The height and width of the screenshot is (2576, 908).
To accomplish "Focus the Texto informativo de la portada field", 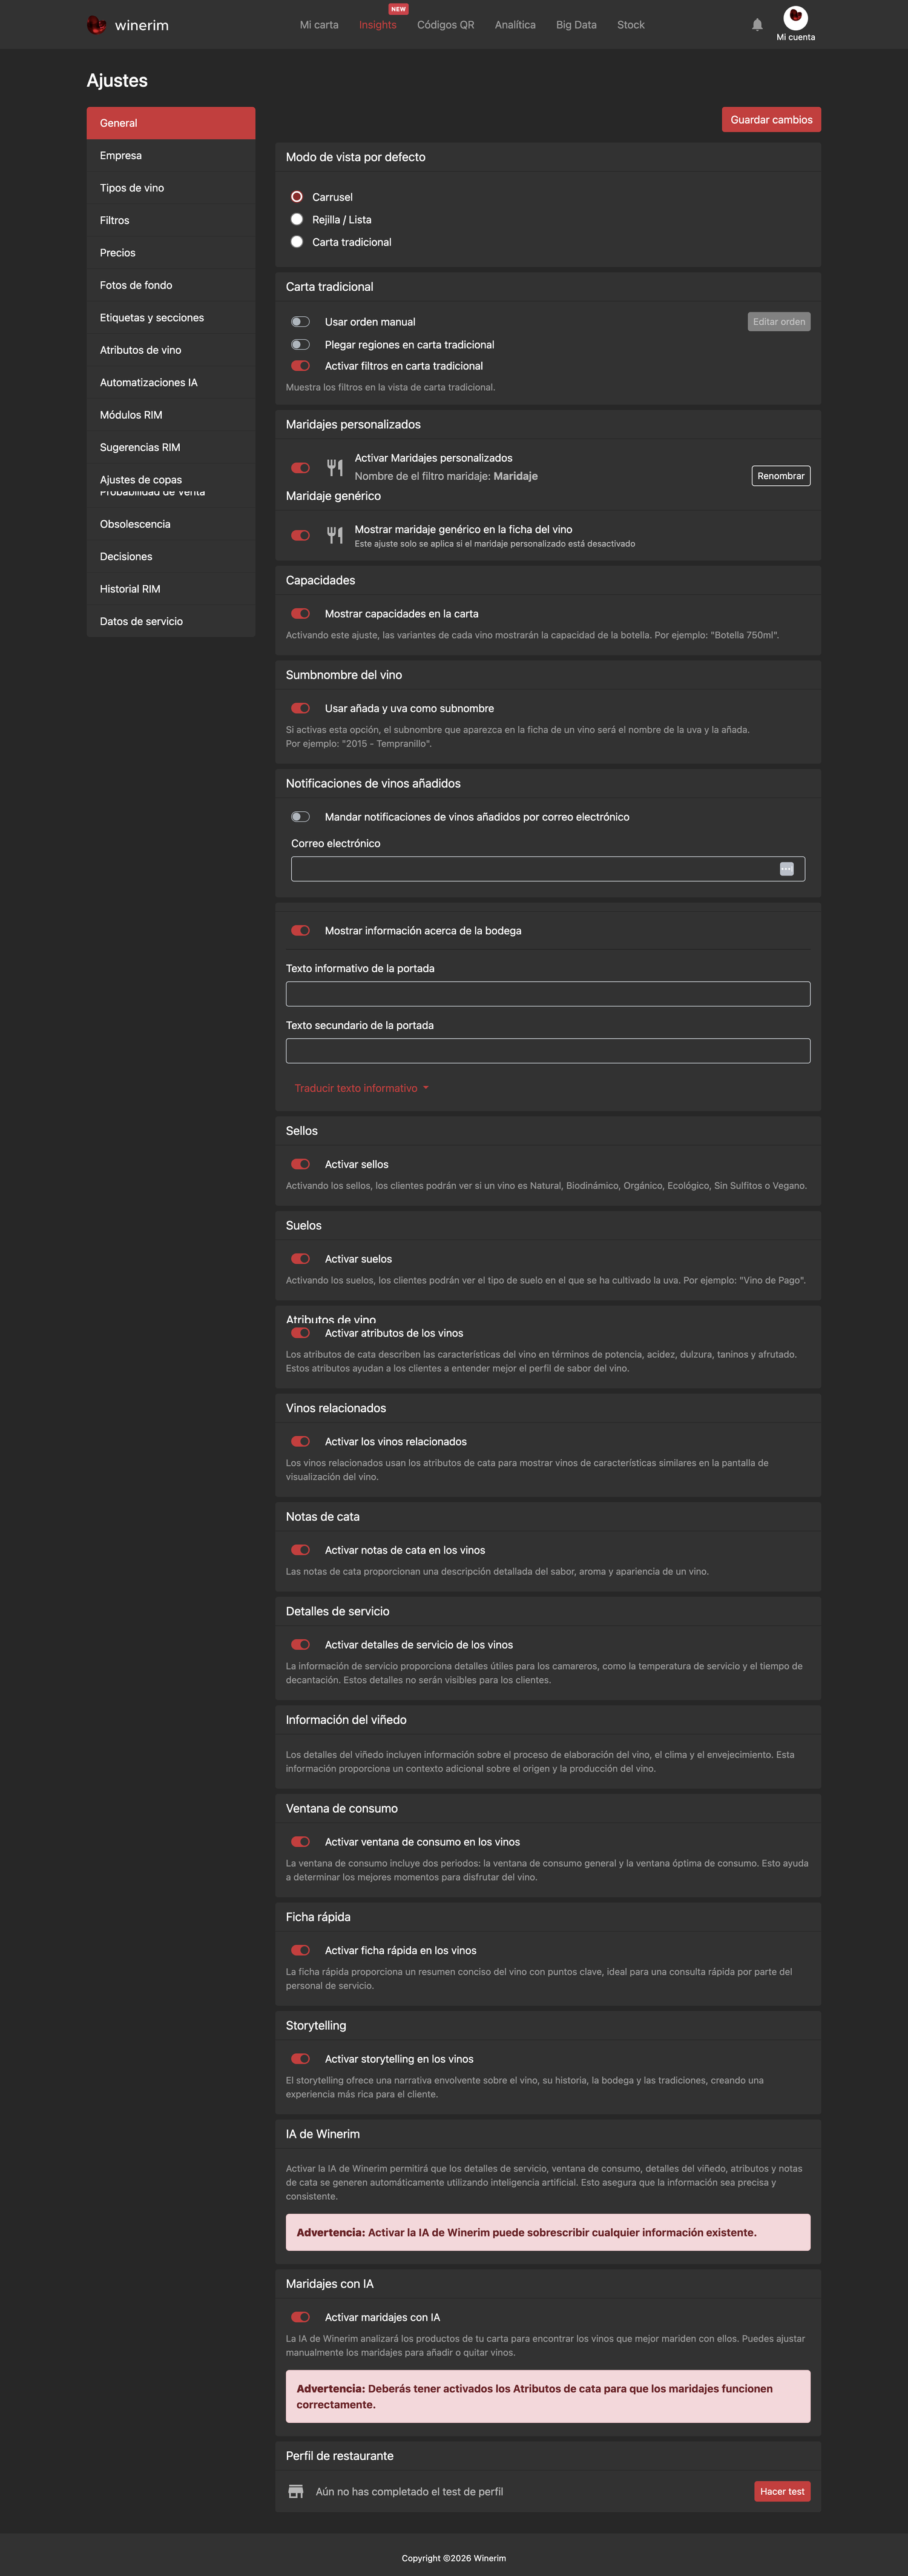I will (x=547, y=994).
